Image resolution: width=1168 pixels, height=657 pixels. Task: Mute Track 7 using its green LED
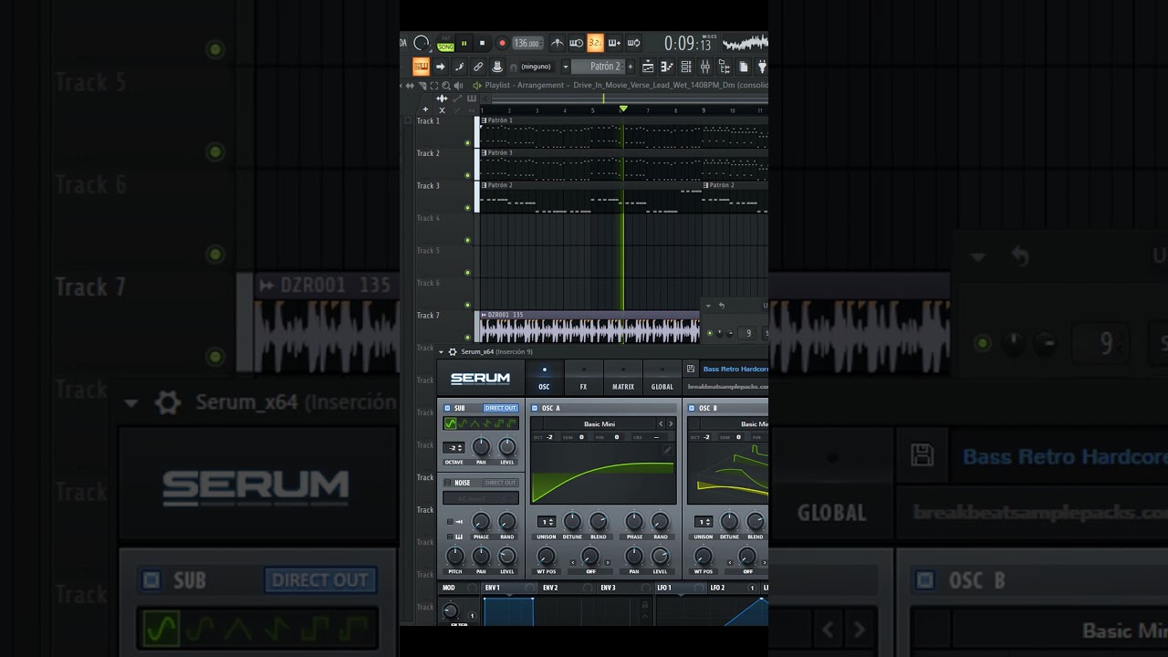click(x=468, y=338)
